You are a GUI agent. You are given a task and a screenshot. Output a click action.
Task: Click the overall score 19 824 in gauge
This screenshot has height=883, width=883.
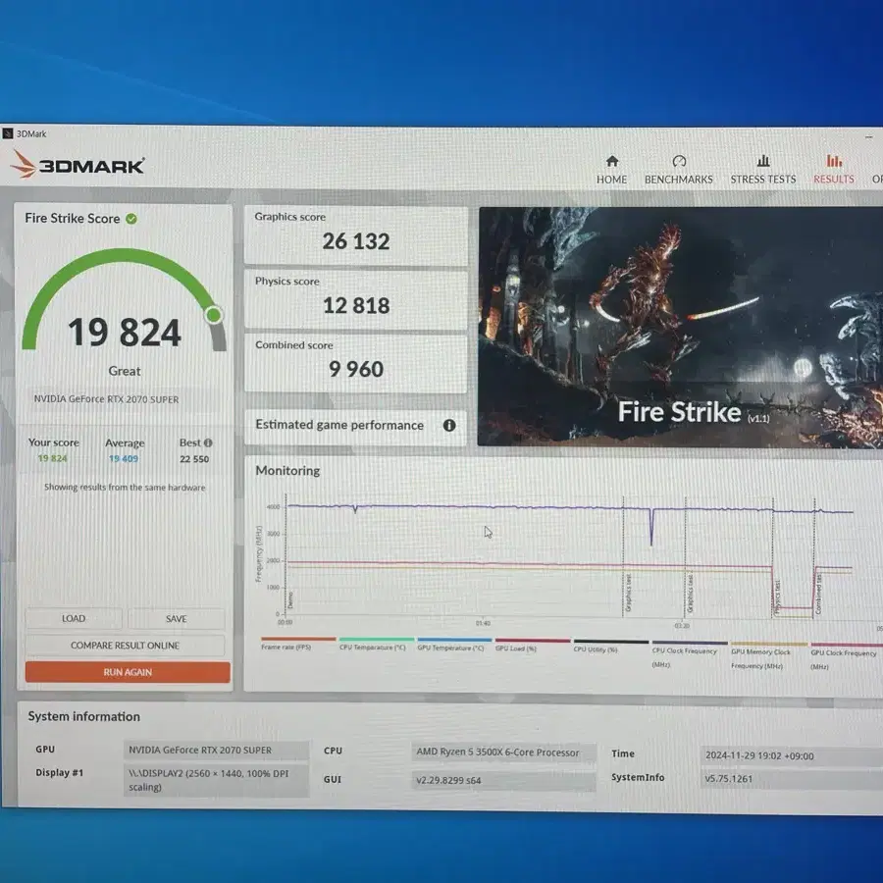click(125, 333)
